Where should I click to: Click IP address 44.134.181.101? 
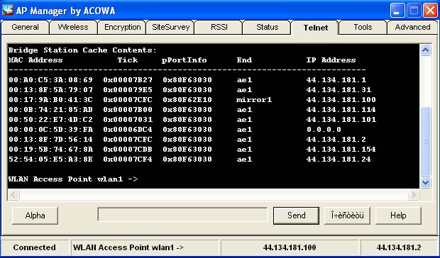pos(341,120)
